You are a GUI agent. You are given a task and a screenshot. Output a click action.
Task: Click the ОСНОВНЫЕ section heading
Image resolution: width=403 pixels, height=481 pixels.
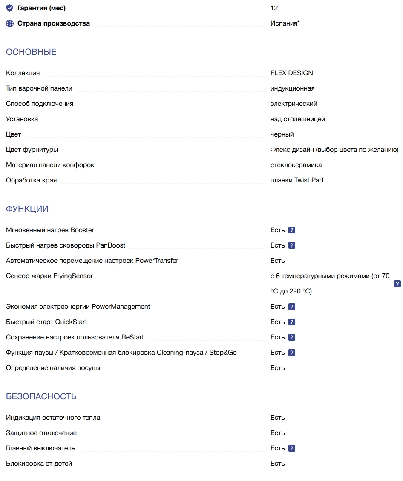[31, 52]
